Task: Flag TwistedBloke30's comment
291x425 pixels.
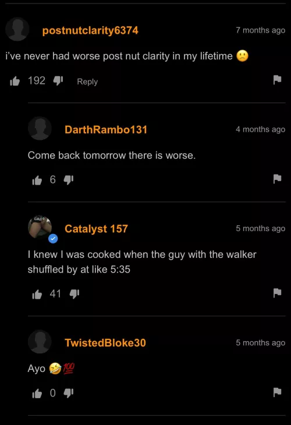Action: coord(277,392)
